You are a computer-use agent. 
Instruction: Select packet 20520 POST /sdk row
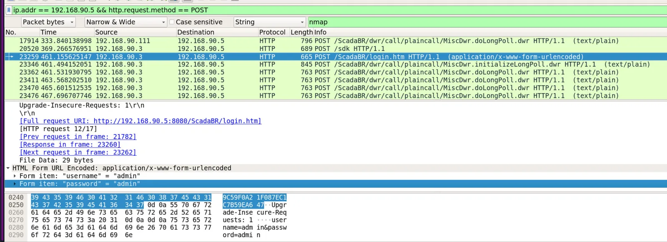click(336, 49)
